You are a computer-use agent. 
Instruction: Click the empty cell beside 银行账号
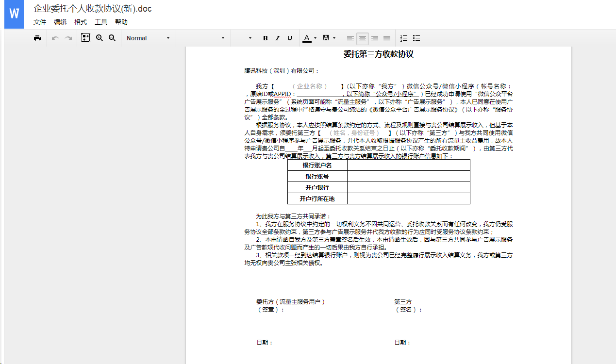pyautogui.click(x=409, y=177)
